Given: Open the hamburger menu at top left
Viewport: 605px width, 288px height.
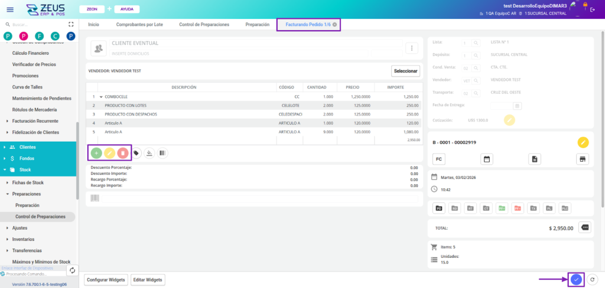Looking at the screenshot, I should [9, 10].
